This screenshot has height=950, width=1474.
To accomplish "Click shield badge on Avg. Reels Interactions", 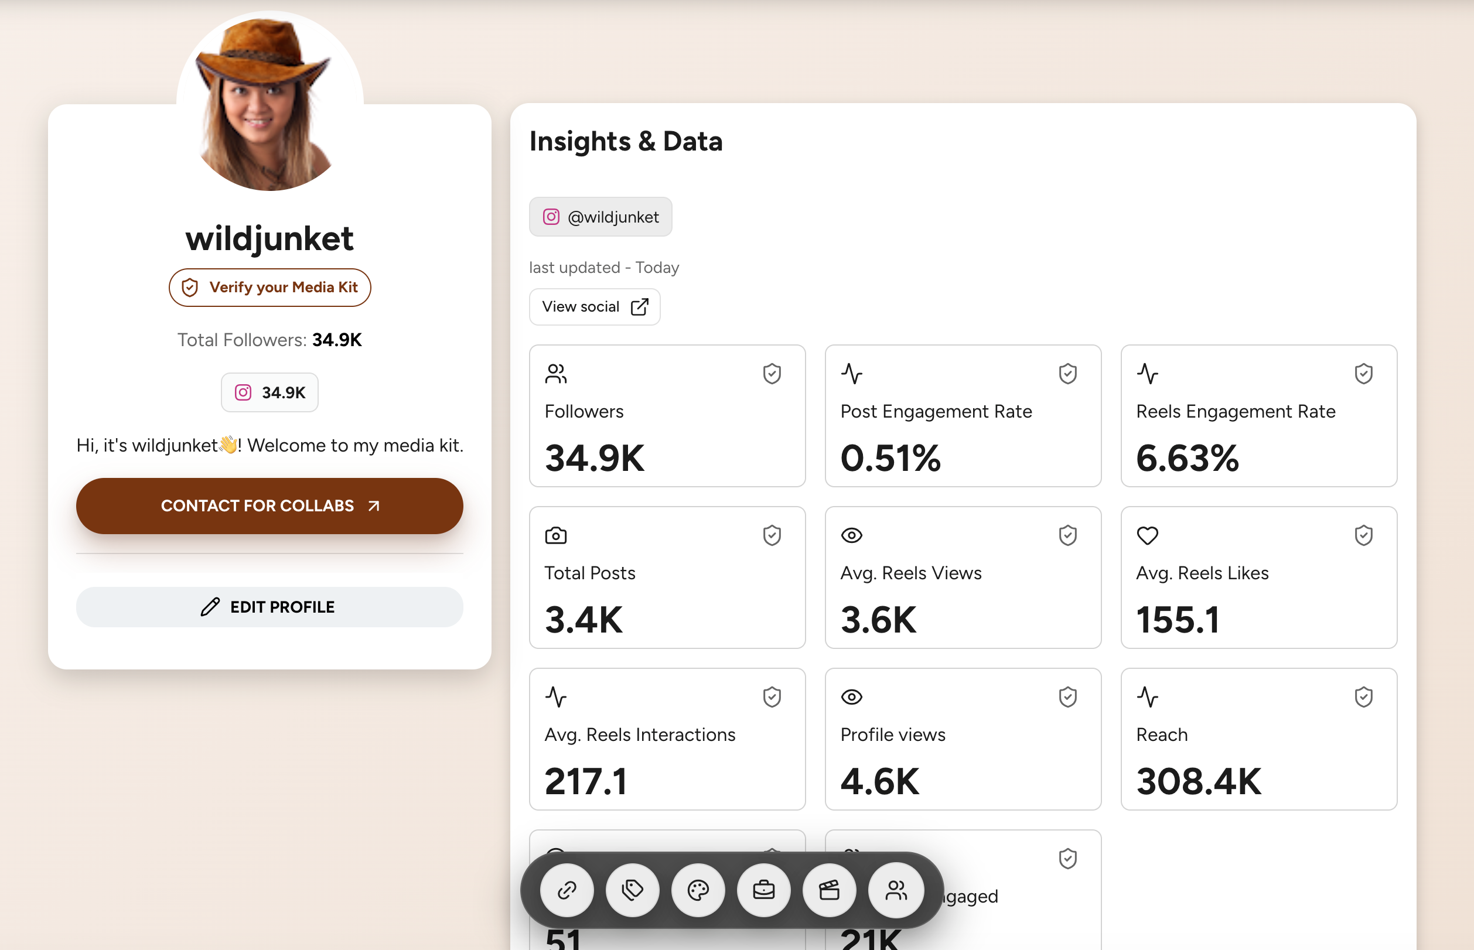I will pyautogui.click(x=772, y=696).
